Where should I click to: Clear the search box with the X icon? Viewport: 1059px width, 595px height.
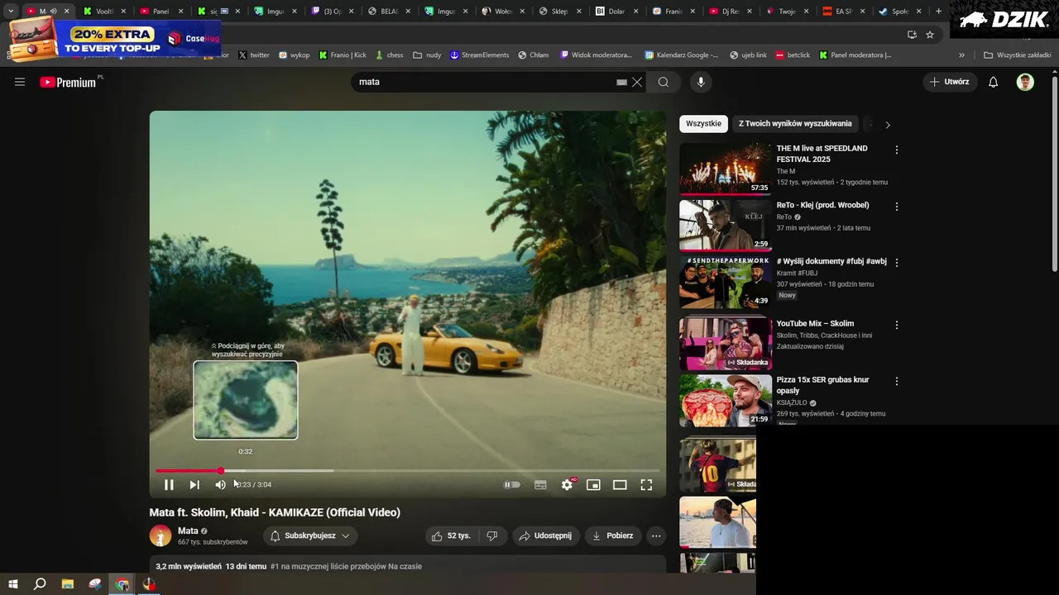637,82
